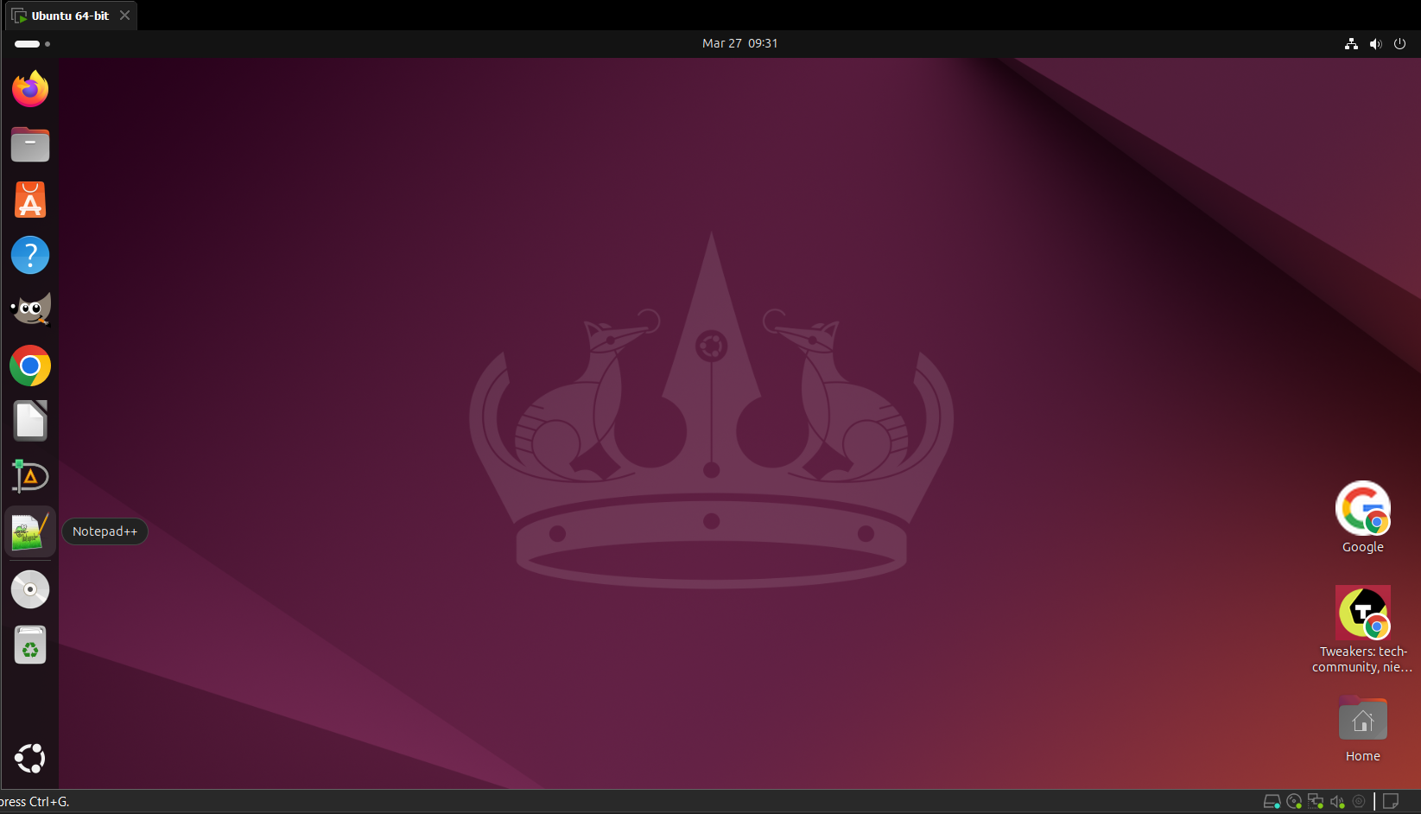This screenshot has width=1421, height=814.
Task: Open Google Chrome from the dock
Action: tap(30, 366)
